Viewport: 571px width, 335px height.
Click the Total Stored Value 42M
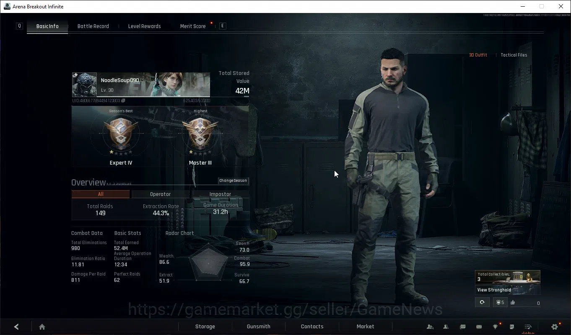coord(242,91)
